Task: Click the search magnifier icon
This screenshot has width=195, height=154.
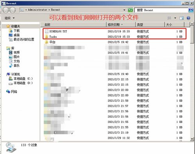Action: pyautogui.click(x=191, y=10)
